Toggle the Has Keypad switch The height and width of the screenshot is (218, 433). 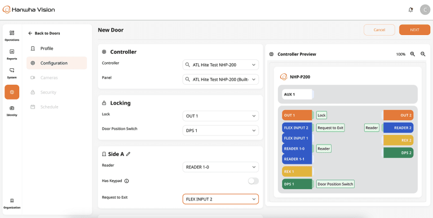(x=253, y=181)
